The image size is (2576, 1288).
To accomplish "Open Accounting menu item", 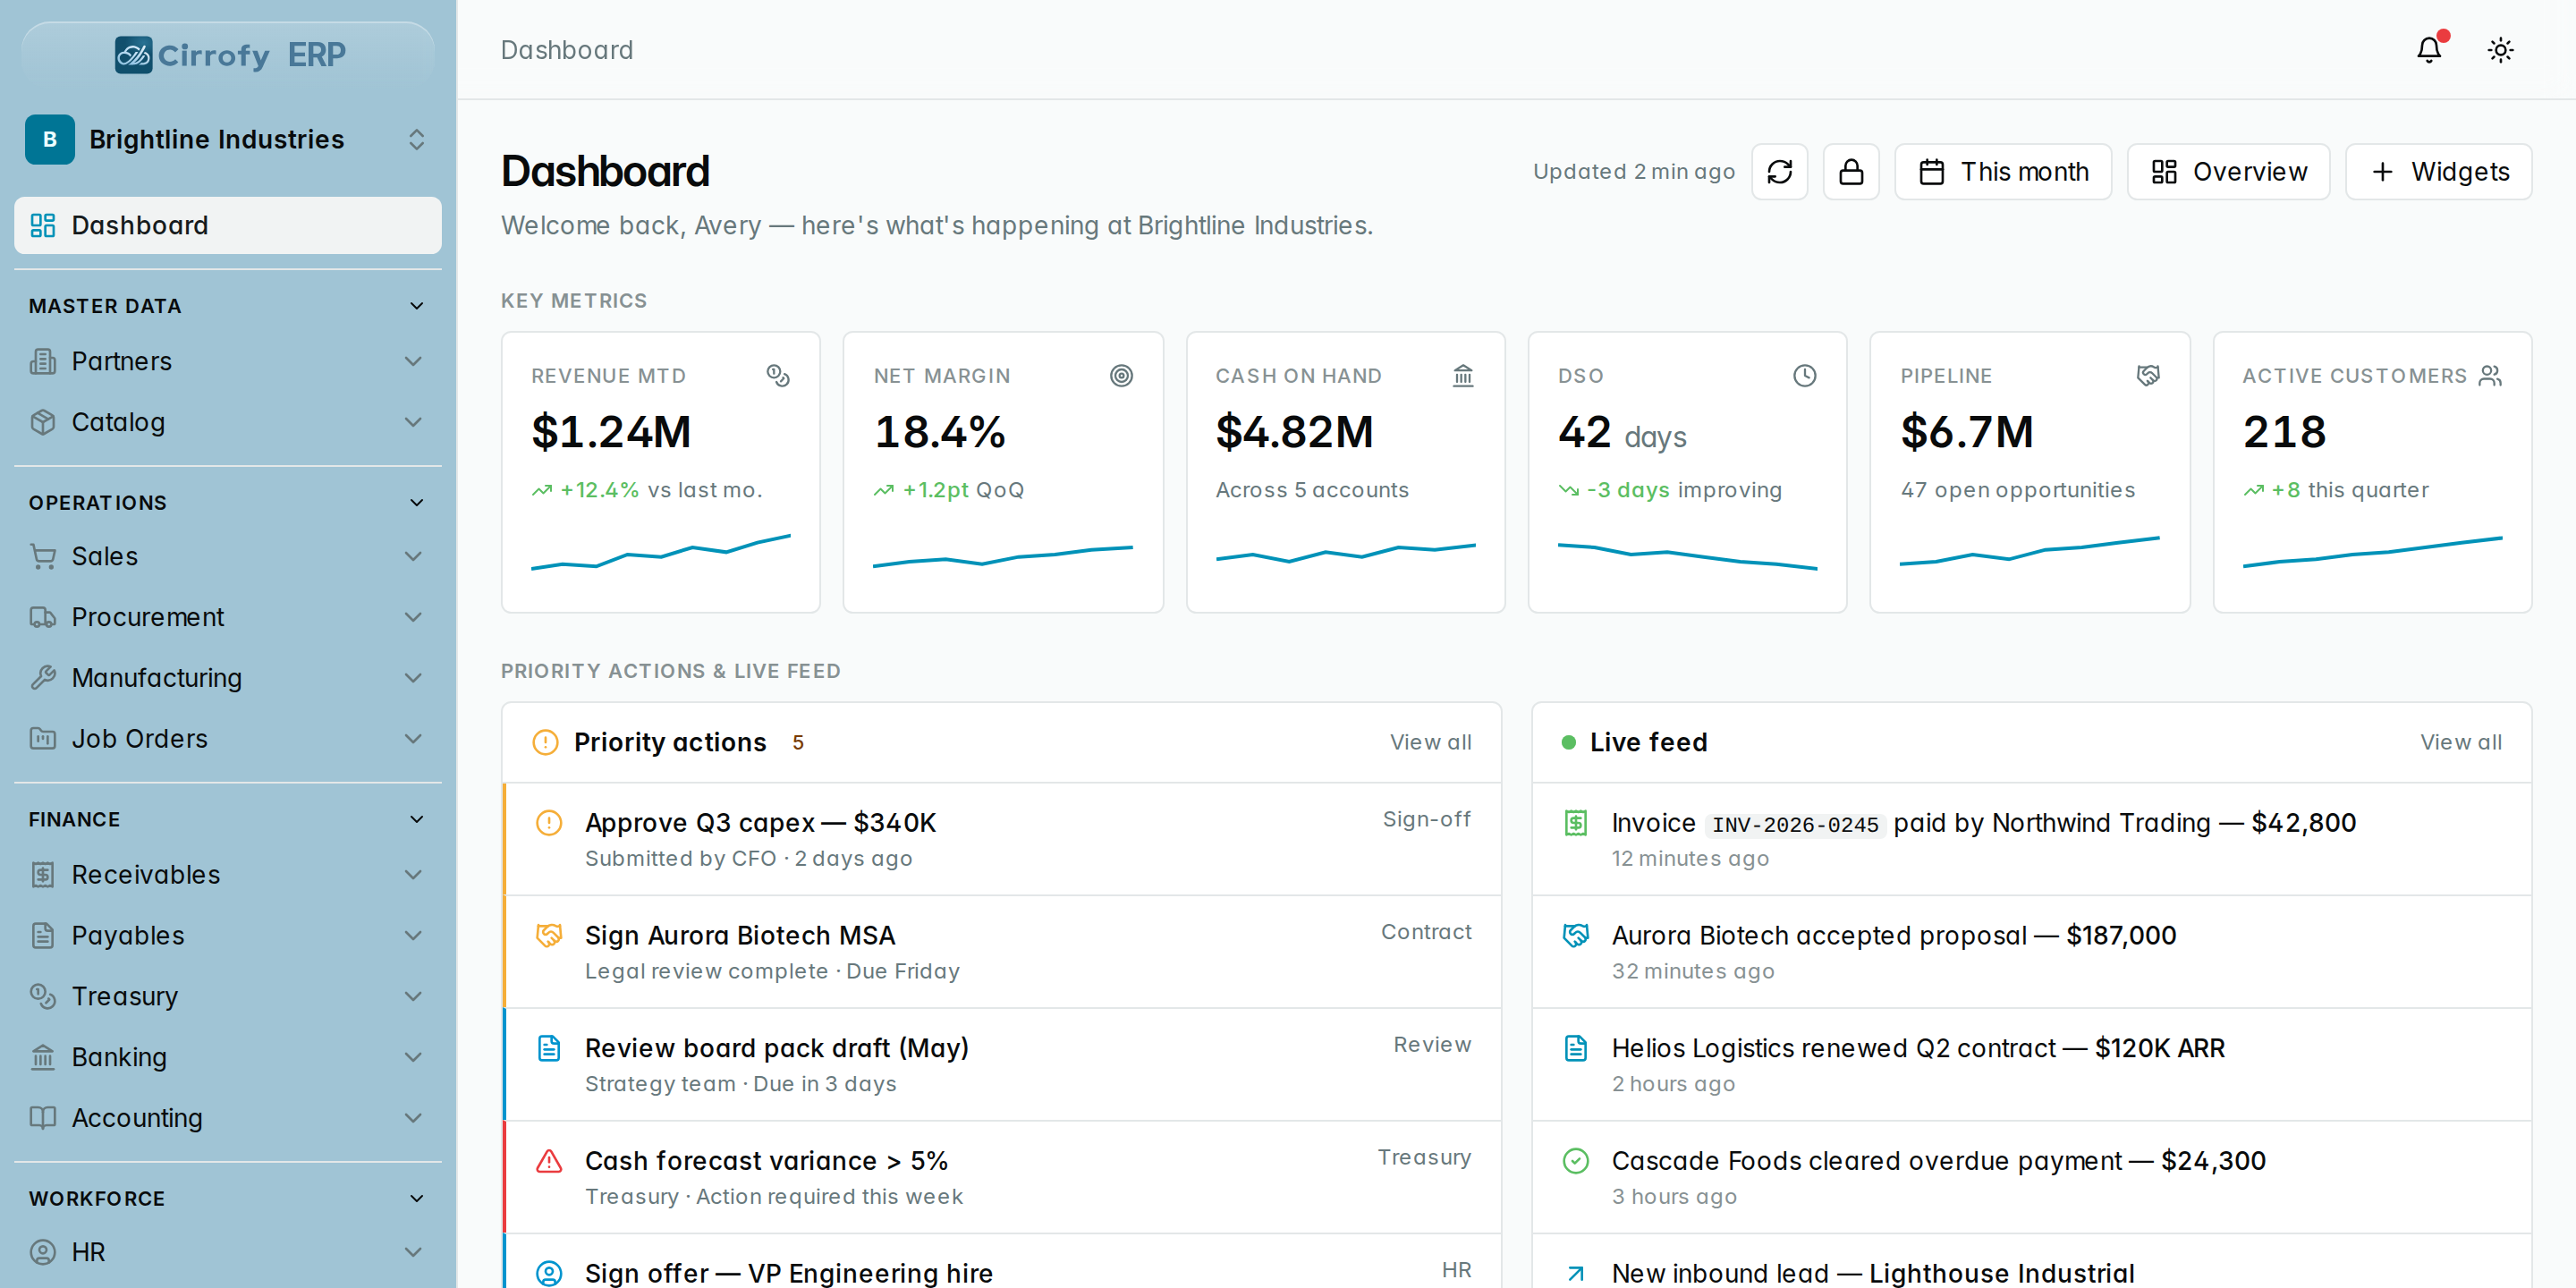I will click(x=228, y=1118).
